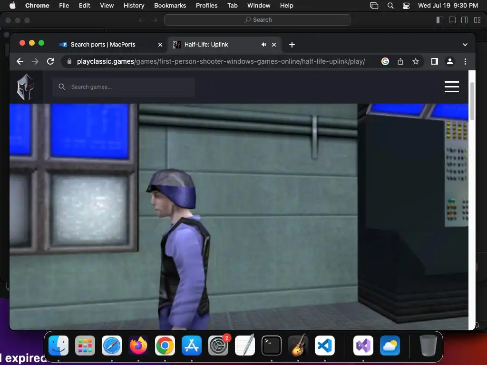Click the date and time in menu bar
Image resolution: width=487 pixels, height=365 pixels.
(448, 5)
